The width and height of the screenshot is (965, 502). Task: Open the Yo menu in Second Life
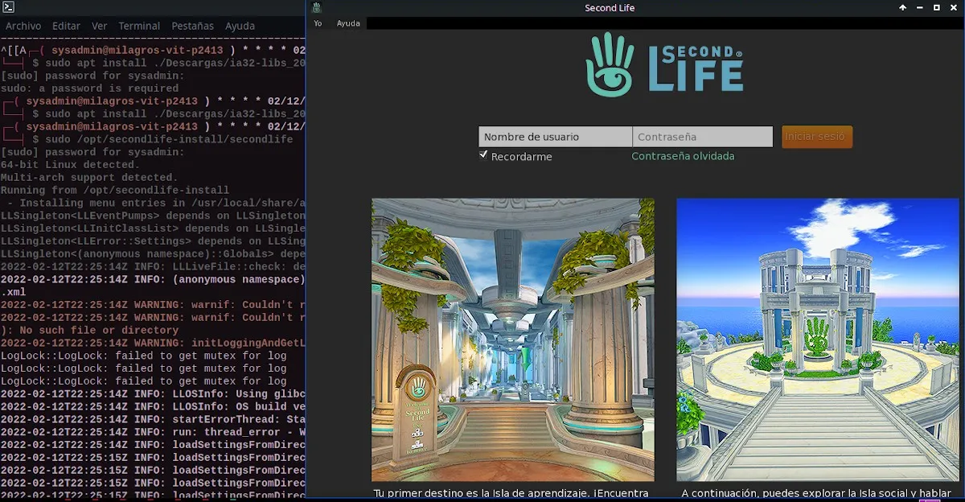click(318, 23)
